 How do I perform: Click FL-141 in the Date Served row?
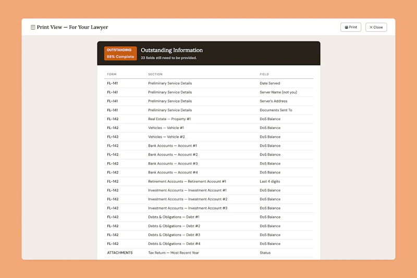coord(112,83)
